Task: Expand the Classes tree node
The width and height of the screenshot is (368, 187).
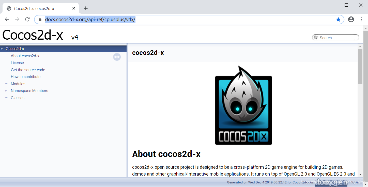Action: tap(7, 98)
